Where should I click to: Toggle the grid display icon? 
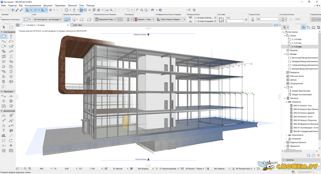coord(50,10)
